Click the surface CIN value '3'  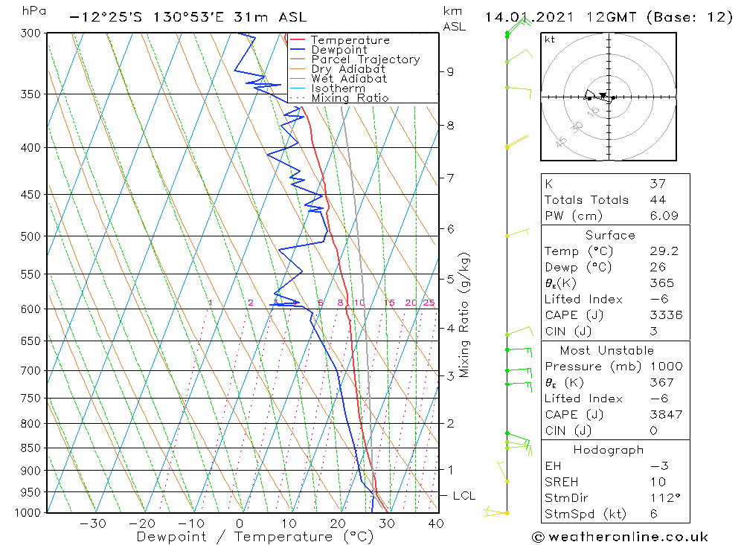pyautogui.click(x=654, y=331)
